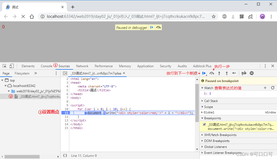Click Deactivate breakpoints icon
277x159 pixels.
click(x=244, y=73)
